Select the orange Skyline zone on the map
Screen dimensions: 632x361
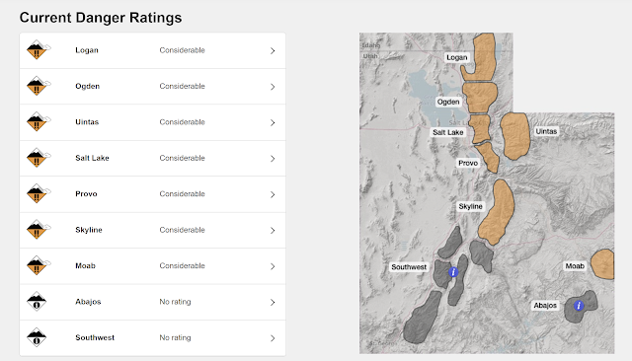(x=498, y=211)
